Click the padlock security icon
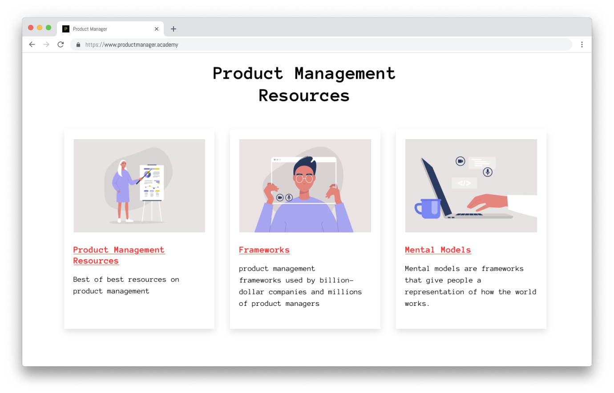 (x=78, y=44)
